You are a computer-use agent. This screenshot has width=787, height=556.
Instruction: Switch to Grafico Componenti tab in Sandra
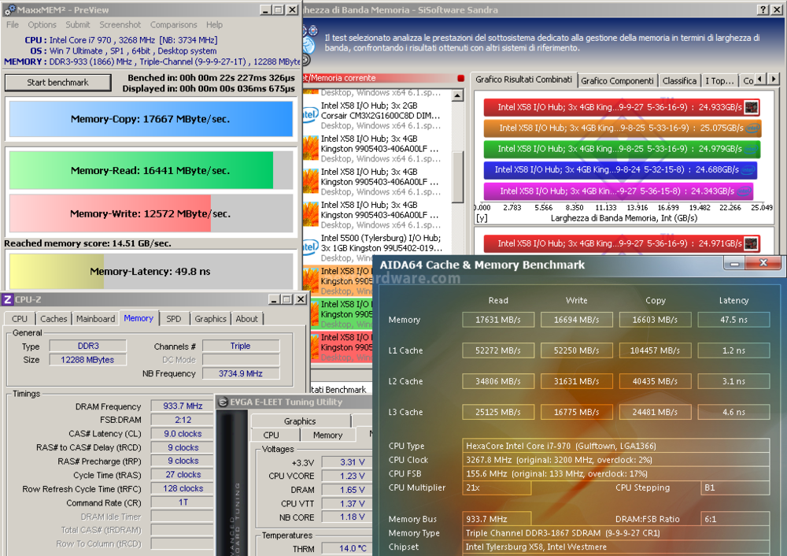pos(617,81)
